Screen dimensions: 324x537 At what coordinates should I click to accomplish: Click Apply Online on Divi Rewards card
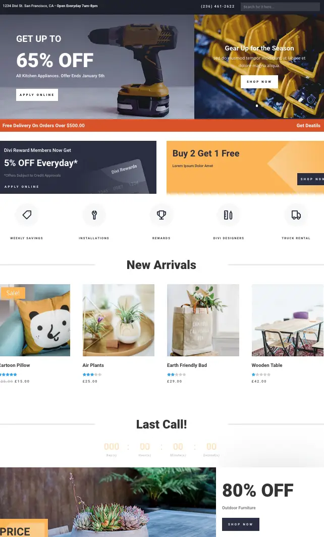coord(22,187)
